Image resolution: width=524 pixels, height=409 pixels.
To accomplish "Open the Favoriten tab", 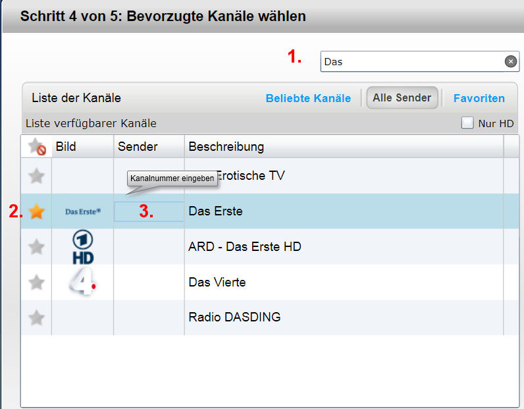I will pyautogui.click(x=479, y=98).
